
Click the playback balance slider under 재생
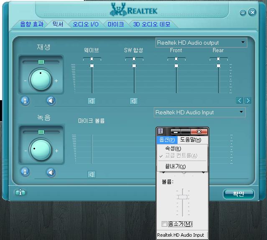(x=41, y=62)
